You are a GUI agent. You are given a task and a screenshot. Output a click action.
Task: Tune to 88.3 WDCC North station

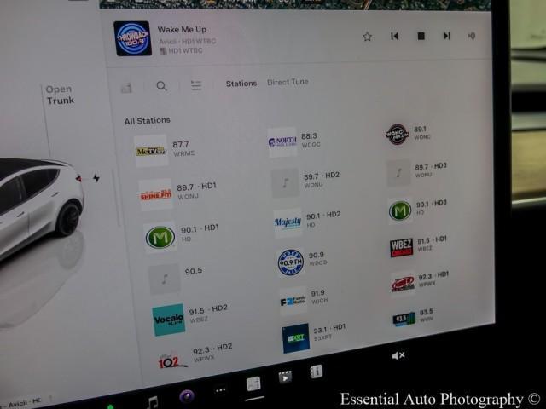[294, 141]
